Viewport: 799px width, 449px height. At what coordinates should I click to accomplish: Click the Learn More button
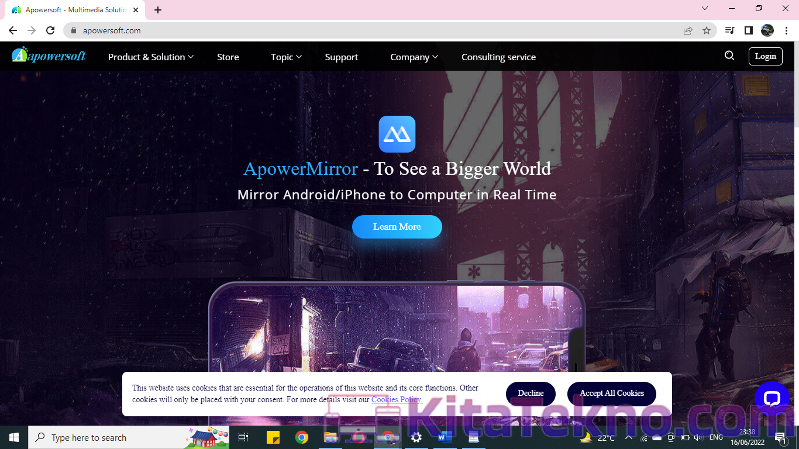point(397,227)
